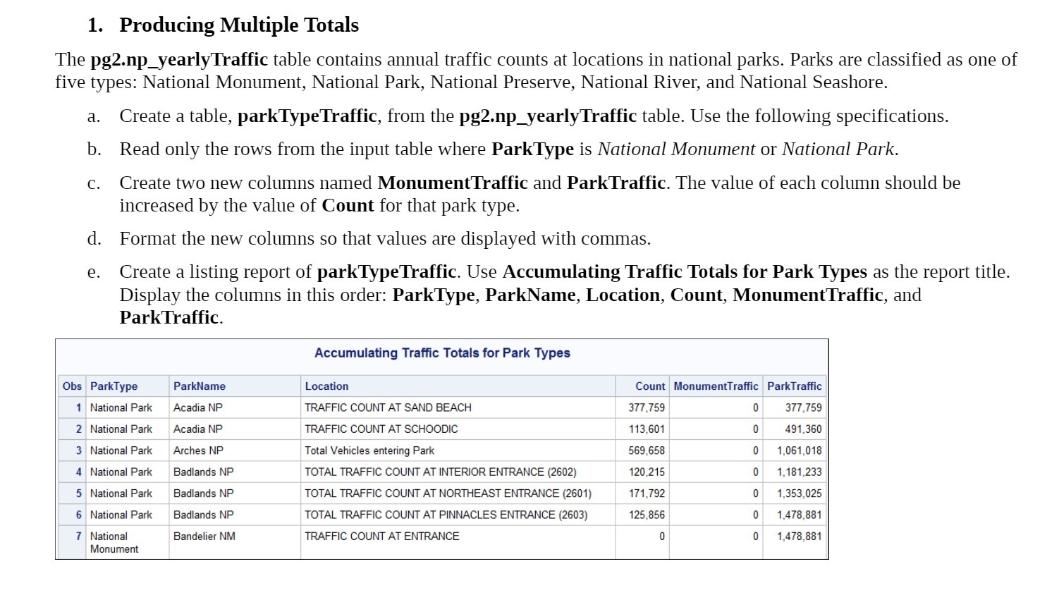Click the ParkName column header
The width and height of the screenshot is (1059, 595).
coord(200,386)
